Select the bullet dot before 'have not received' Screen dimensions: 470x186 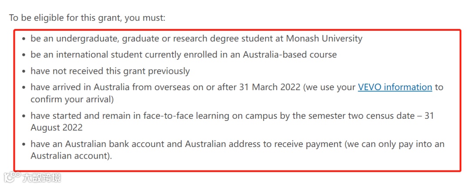coord(24,72)
